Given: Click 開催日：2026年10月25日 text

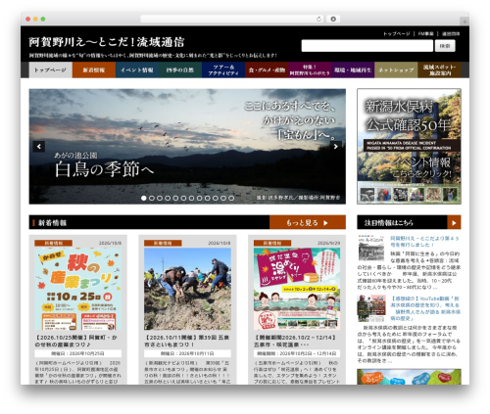Looking at the screenshot, I should click(x=78, y=353).
